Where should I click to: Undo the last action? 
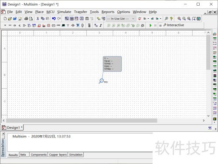pyautogui.click(x=54, y=19)
